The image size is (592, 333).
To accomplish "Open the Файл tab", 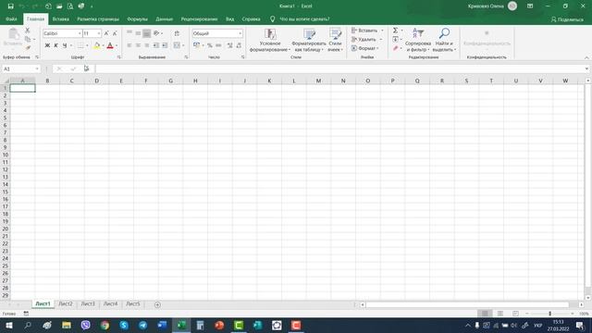I will pos(11,18).
